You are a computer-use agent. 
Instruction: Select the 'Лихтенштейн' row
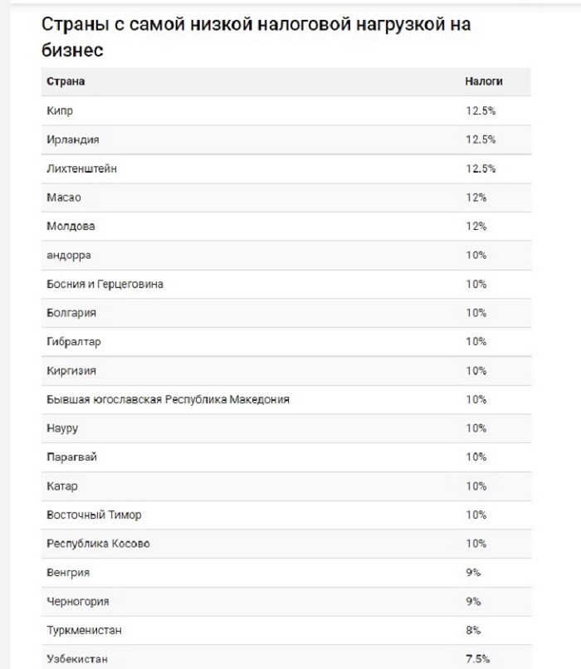(x=286, y=168)
